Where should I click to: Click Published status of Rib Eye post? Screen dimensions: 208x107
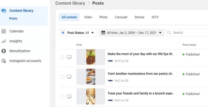click(x=193, y=54)
